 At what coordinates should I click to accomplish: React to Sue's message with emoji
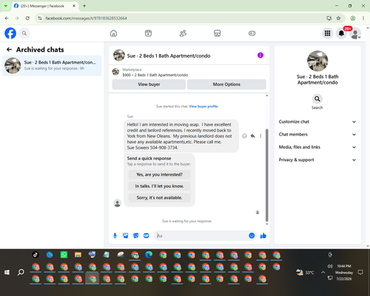244,136
